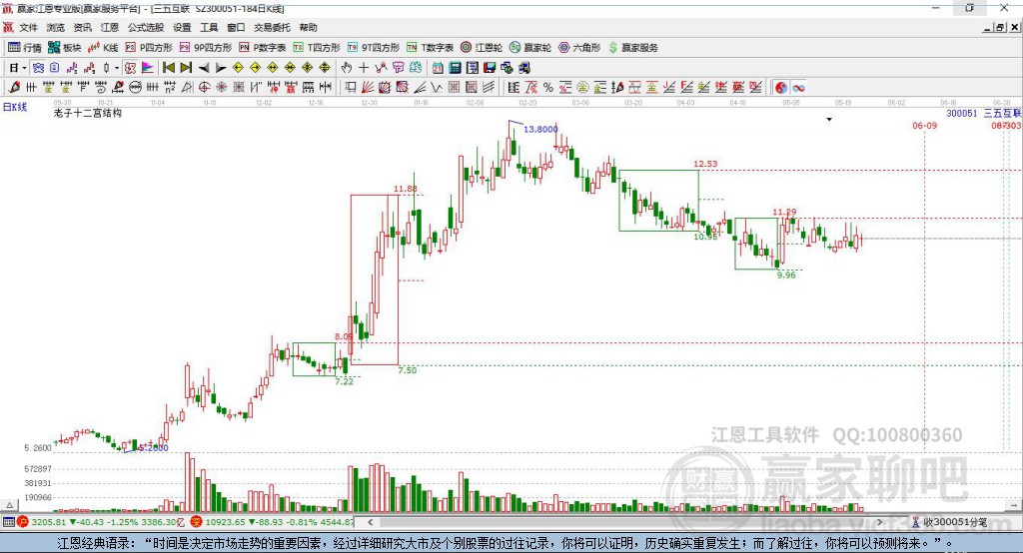Toggle the colored triangle indicator icon
This screenshot has height=553, width=1023.
click(148, 68)
